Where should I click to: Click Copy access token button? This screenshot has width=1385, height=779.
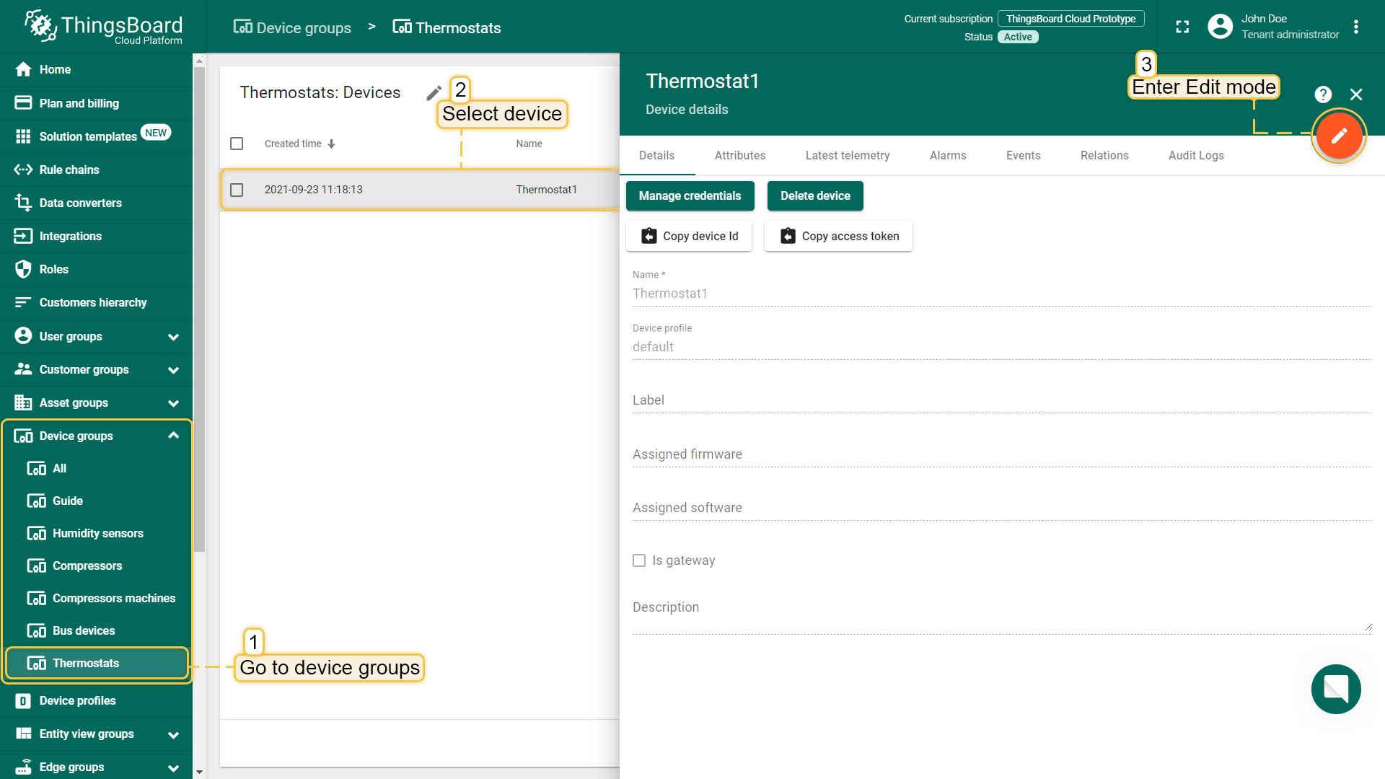coord(838,236)
